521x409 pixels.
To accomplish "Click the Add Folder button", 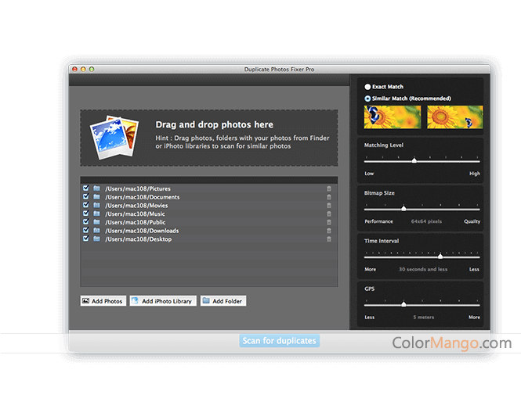I will (x=223, y=301).
